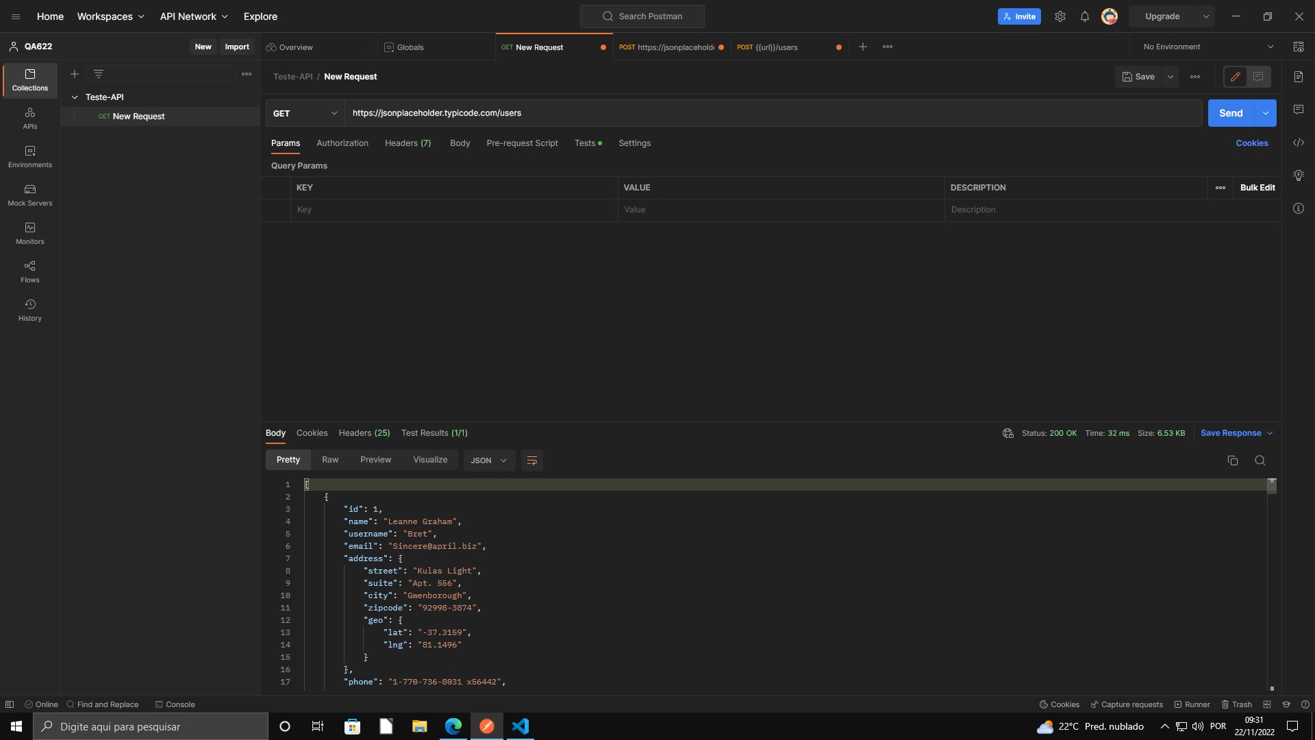
Task: Open the Postman settings gear
Action: pos(1060,16)
